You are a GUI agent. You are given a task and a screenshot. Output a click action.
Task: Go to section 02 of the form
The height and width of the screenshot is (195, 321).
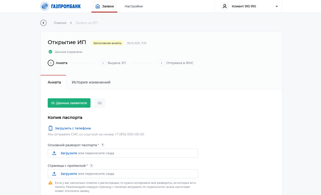click(x=100, y=103)
